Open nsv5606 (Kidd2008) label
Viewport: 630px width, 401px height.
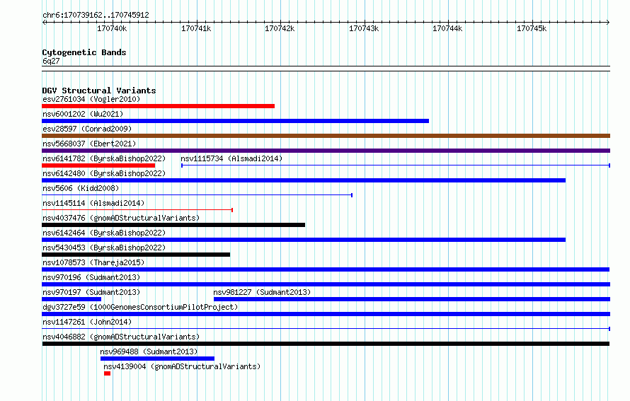click(81, 188)
